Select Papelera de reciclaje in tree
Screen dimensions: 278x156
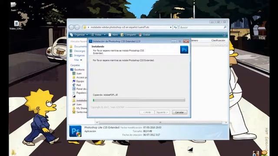click(82, 93)
